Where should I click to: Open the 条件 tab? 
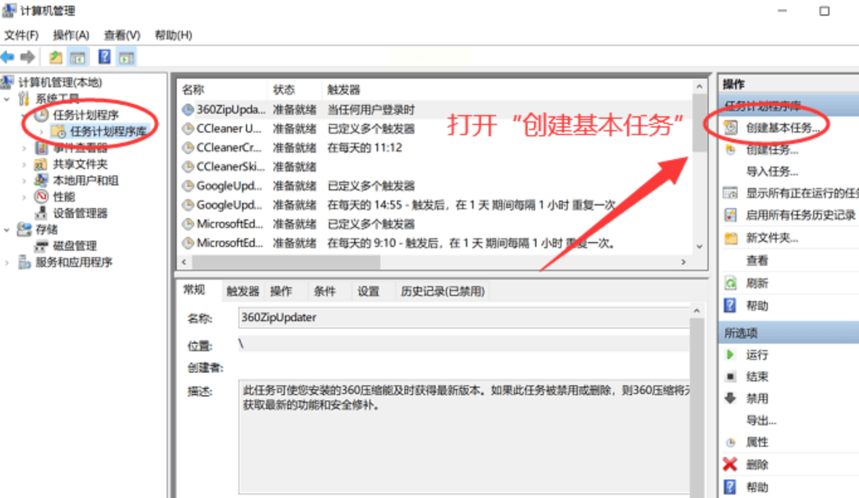coord(324,291)
